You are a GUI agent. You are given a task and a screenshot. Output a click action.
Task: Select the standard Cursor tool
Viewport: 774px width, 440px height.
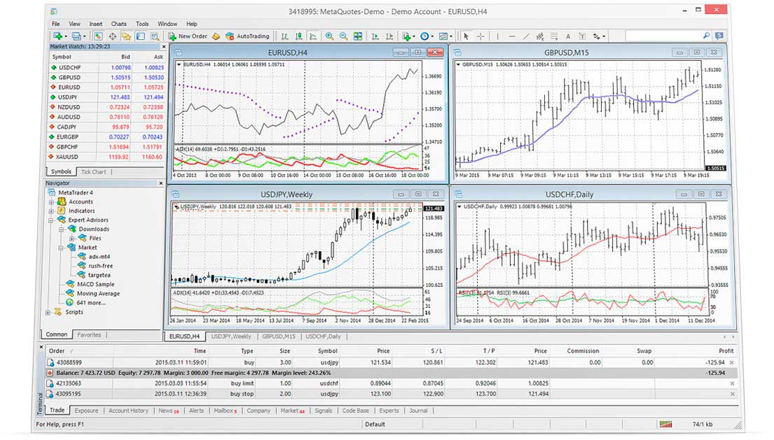pyautogui.click(x=467, y=36)
